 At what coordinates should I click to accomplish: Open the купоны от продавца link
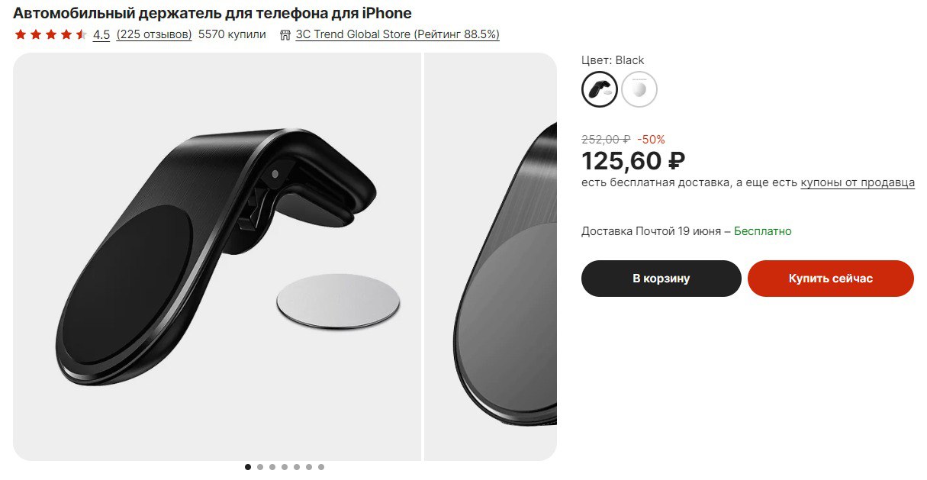858,183
